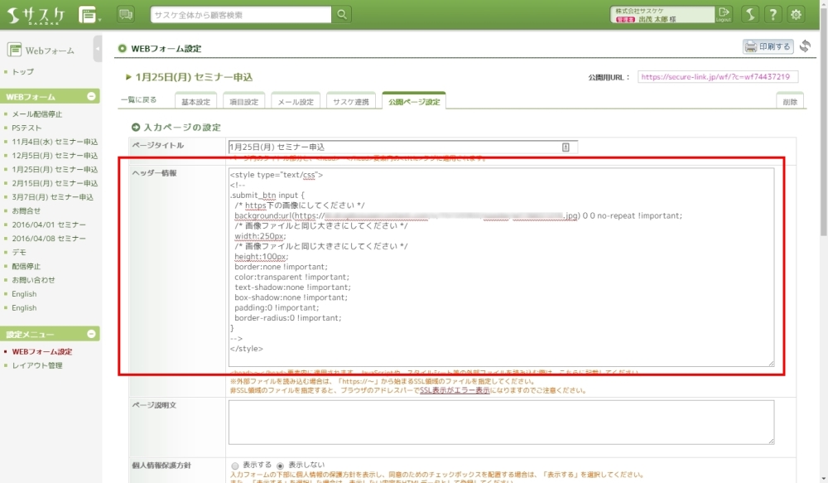
Task: Open the help question mark icon
Action: point(772,14)
